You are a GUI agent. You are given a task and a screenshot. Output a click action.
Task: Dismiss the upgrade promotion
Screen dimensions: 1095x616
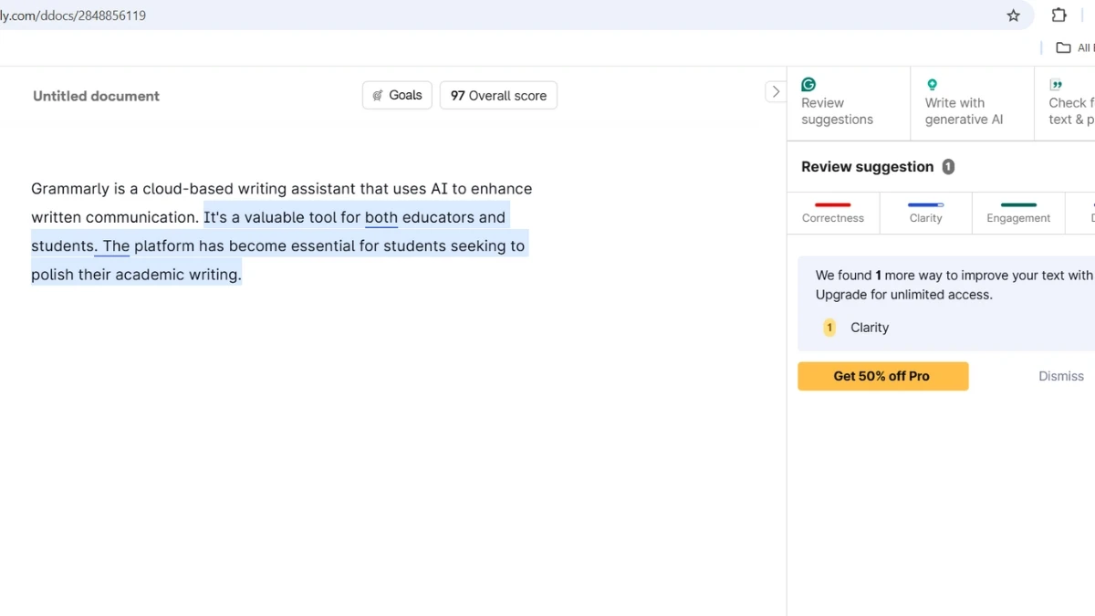(1060, 376)
